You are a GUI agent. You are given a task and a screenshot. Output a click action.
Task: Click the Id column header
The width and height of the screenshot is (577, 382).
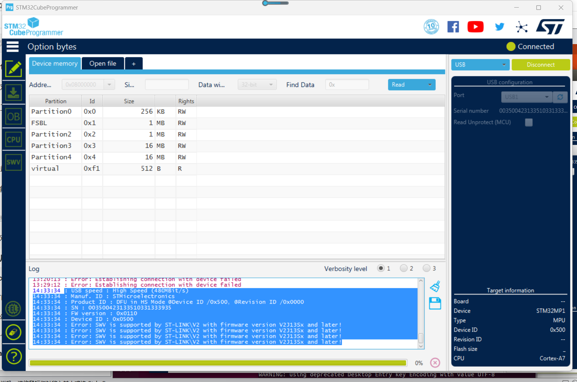pos(92,101)
